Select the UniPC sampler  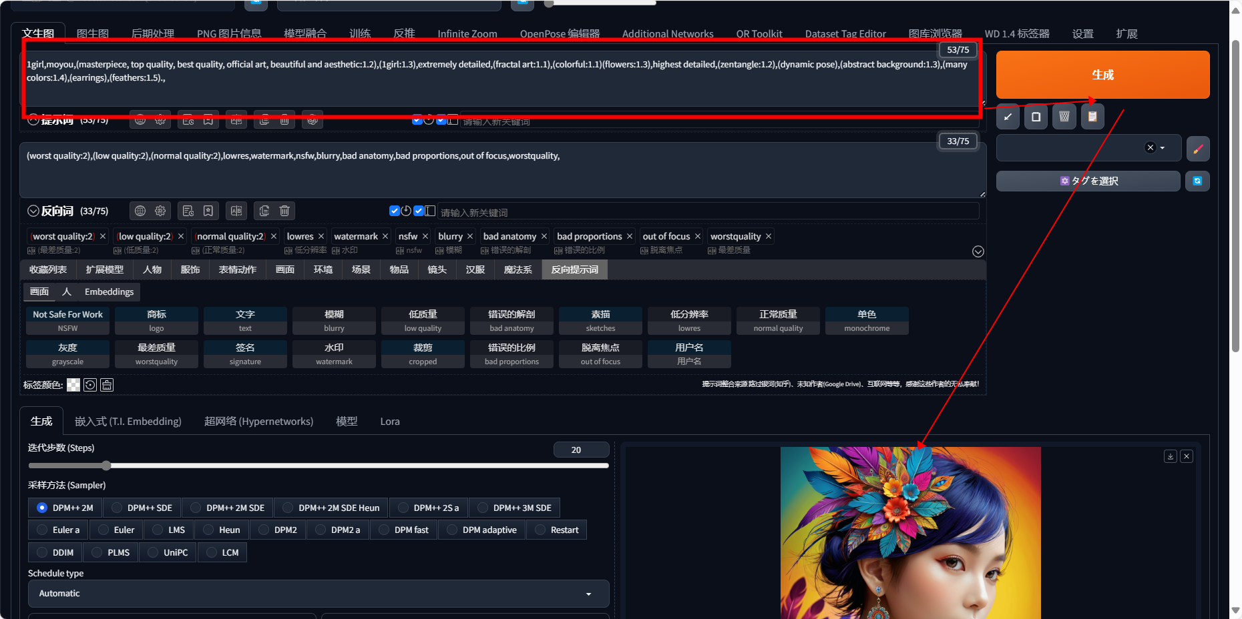pos(168,552)
